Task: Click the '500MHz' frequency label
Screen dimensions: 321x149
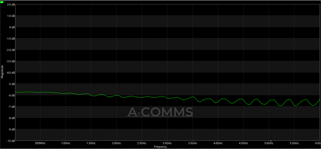Action: click(x=40, y=143)
